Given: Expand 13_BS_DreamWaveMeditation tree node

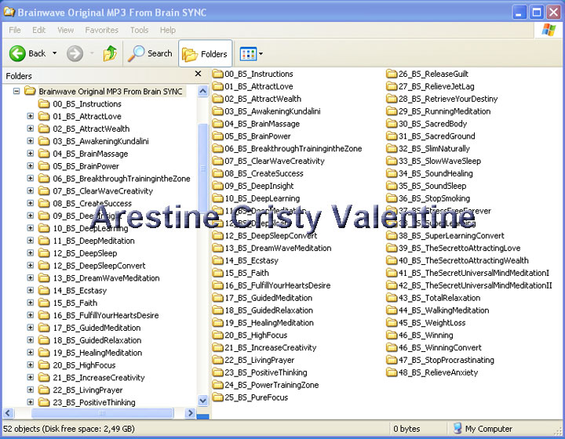Looking at the screenshot, I should tap(31, 278).
